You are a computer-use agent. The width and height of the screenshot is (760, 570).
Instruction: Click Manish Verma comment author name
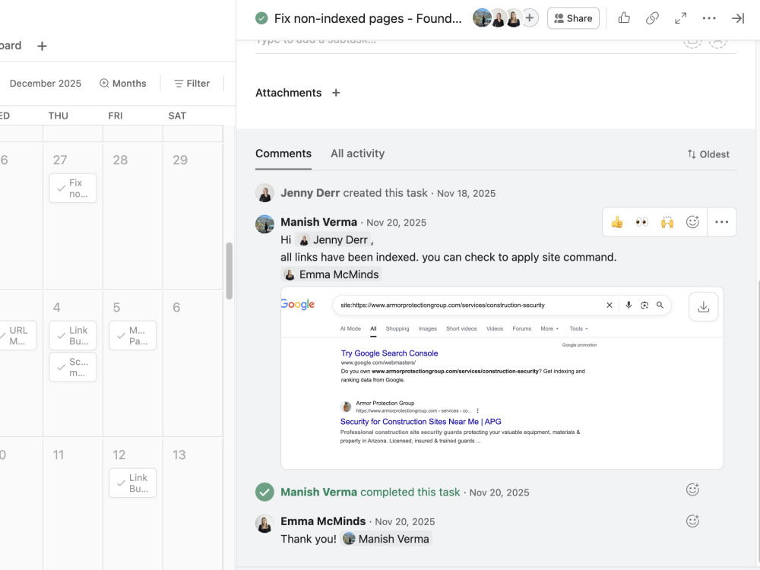319,222
